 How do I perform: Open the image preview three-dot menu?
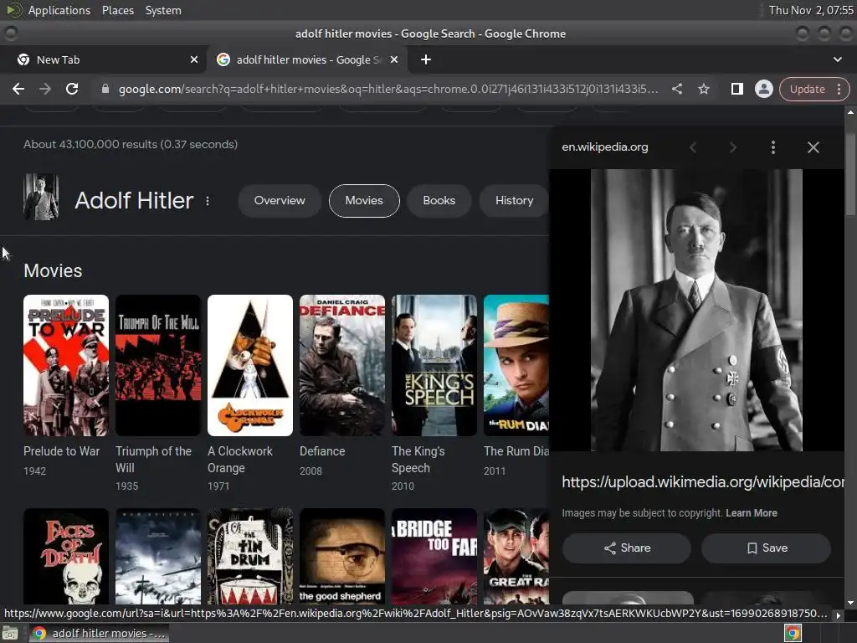(772, 147)
